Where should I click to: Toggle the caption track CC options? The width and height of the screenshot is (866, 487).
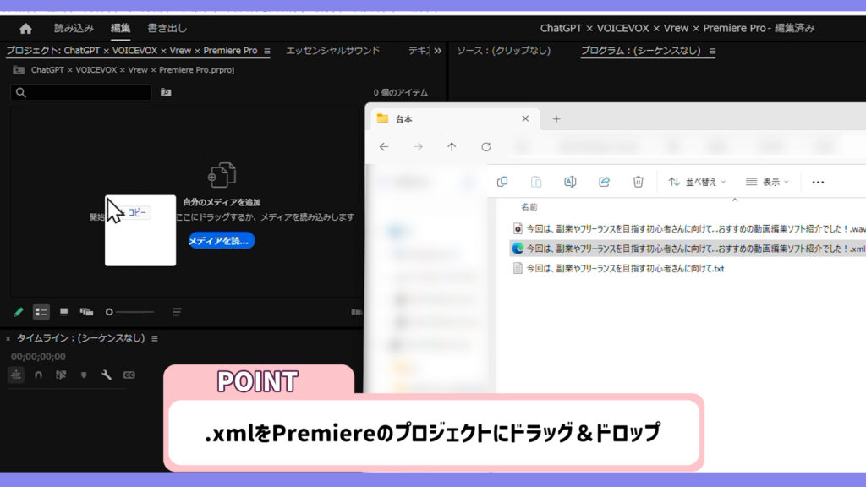(x=129, y=375)
